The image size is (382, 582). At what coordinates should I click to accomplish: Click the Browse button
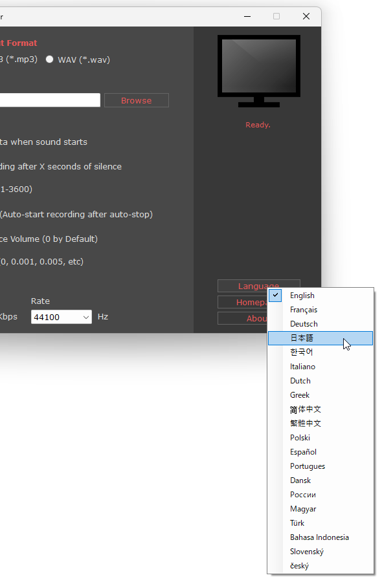[x=137, y=101]
